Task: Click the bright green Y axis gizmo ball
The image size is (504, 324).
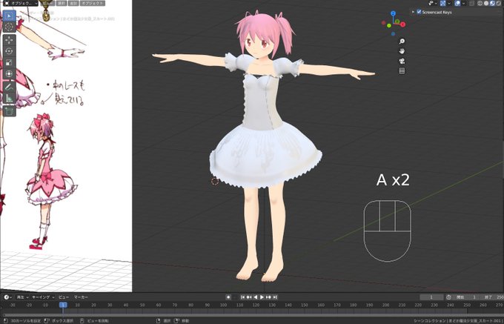Action: coord(389,25)
